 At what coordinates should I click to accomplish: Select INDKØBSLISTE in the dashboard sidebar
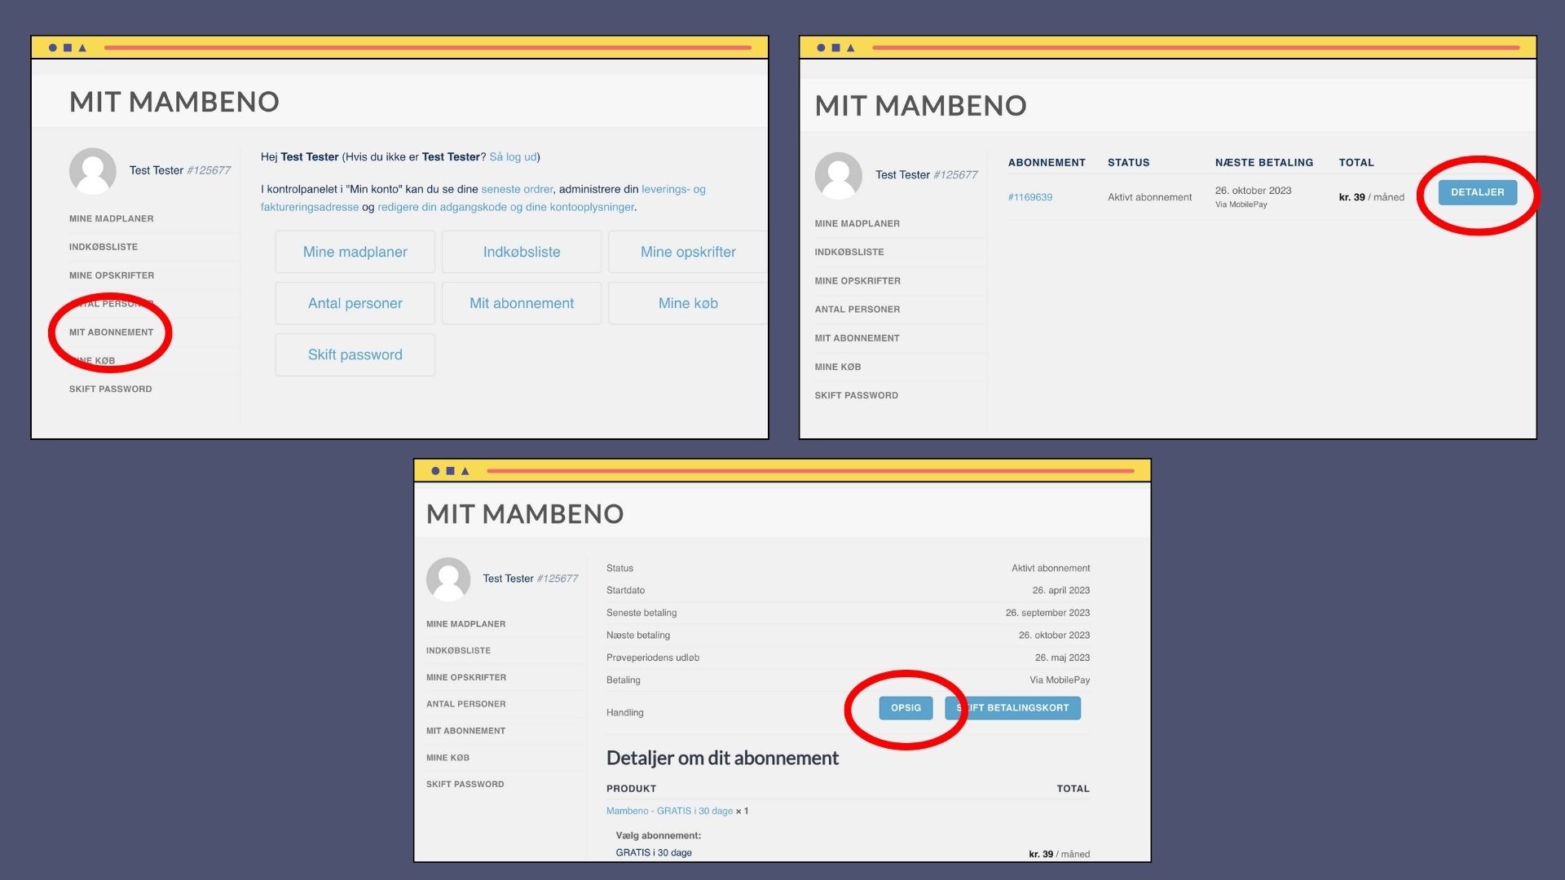pyautogui.click(x=104, y=247)
